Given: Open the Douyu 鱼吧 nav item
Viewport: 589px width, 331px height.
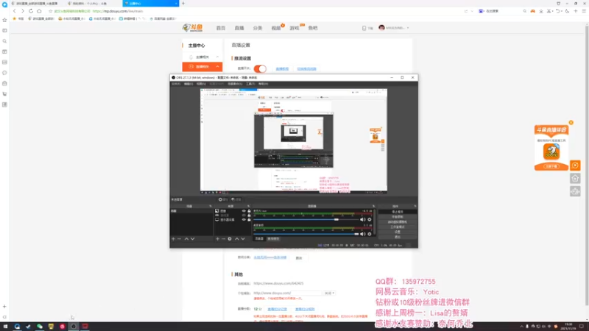Looking at the screenshot, I should pos(312,28).
